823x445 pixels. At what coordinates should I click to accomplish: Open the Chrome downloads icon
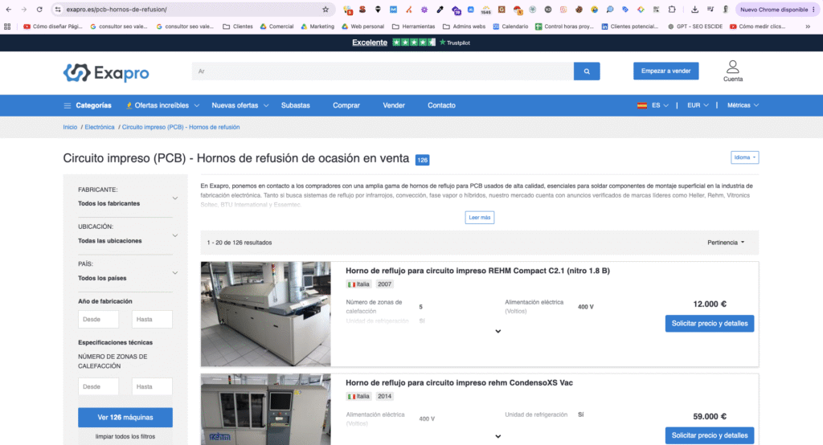click(694, 10)
